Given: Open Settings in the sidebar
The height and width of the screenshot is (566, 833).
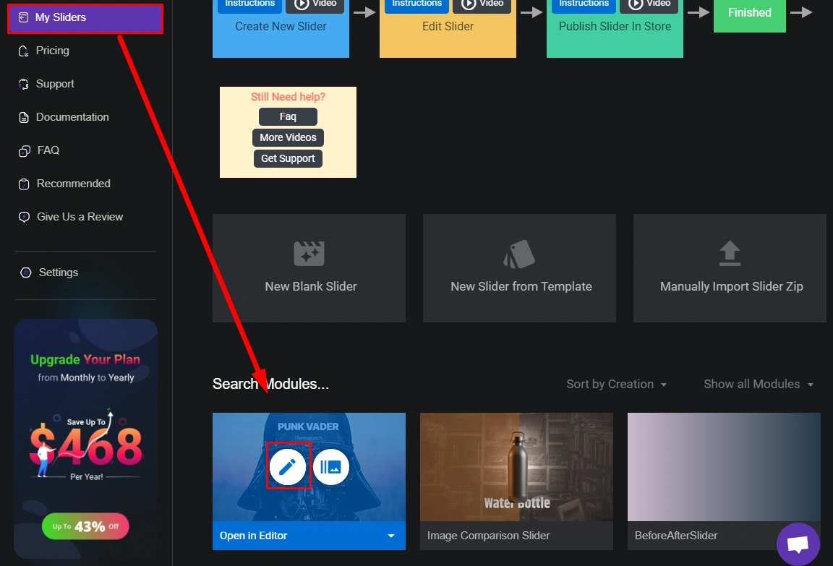Looking at the screenshot, I should (x=59, y=273).
